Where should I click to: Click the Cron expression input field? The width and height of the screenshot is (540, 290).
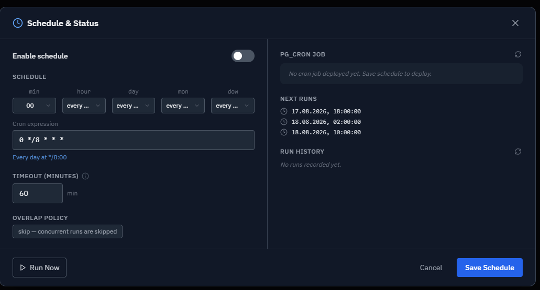134,140
